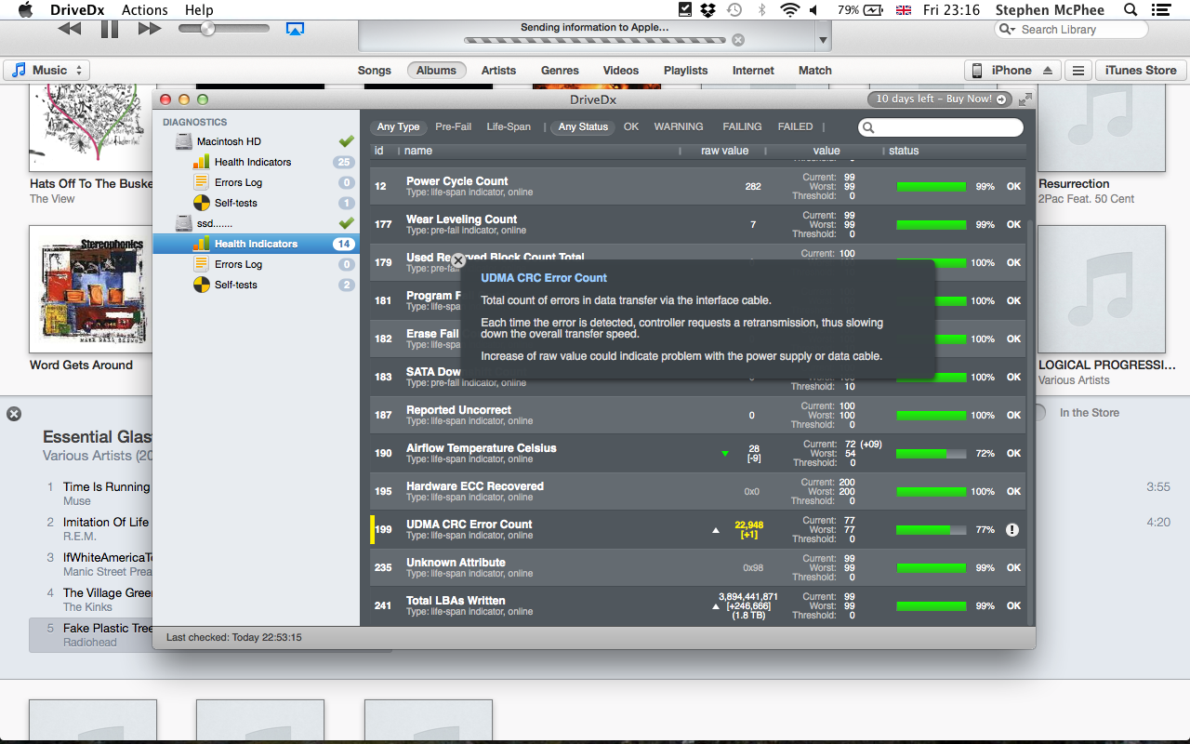
Task: Open the iPhone device button
Action: 1011,70
